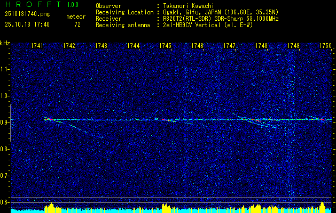Click the 1749 time marker
The height and width of the screenshot is (213, 336).
click(x=293, y=46)
